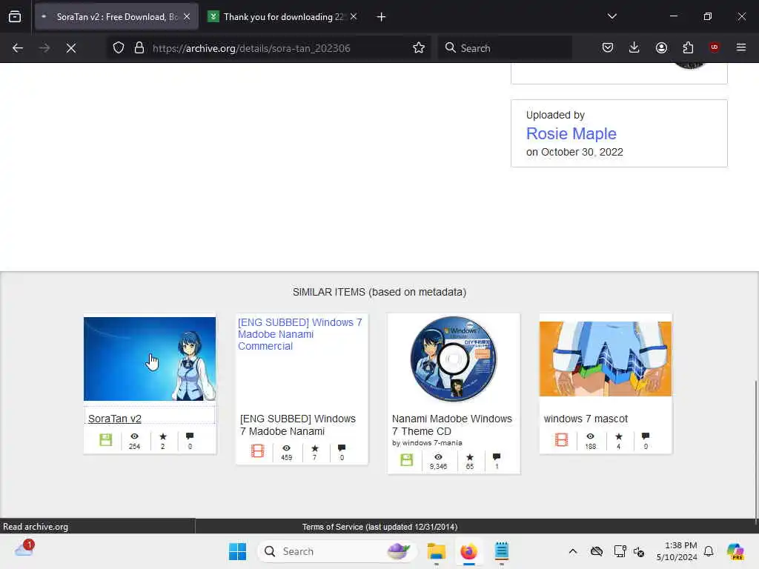This screenshot has height=569, width=759.
Task: Open Firefox View tab list icon
Action: [15, 17]
